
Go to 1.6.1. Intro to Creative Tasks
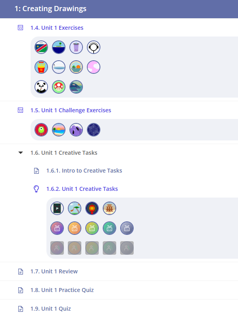84,171
